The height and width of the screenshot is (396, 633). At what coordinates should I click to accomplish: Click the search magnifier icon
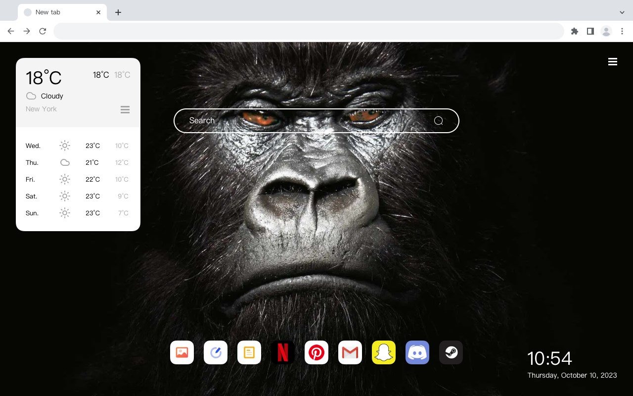(x=439, y=121)
